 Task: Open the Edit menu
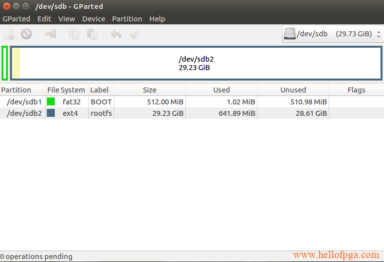pos(44,19)
